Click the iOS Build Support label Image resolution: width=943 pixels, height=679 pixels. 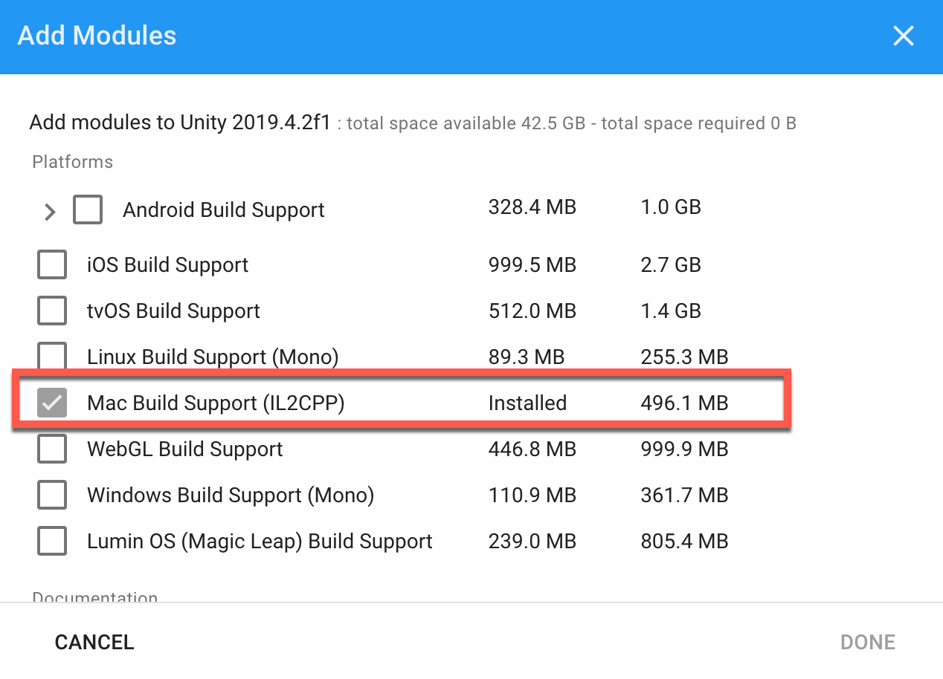(x=167, y=265)
